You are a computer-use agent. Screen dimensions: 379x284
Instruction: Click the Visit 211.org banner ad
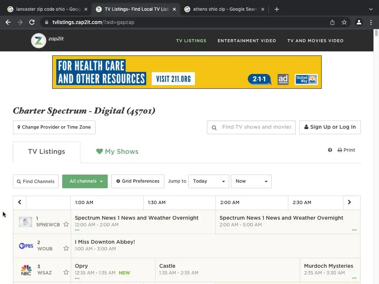click(x=187, y=72)
